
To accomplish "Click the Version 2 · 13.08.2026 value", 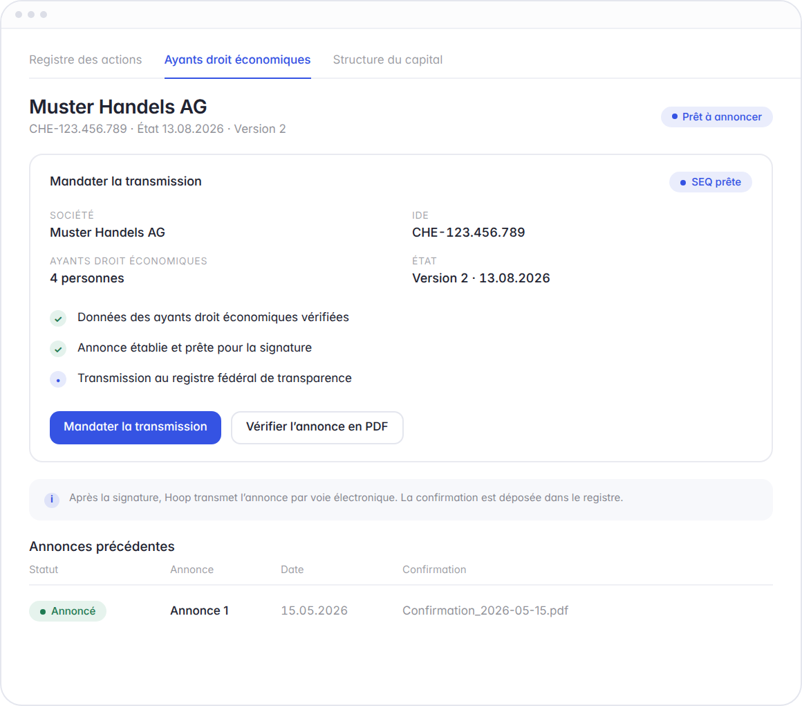I will coord(481,278).
